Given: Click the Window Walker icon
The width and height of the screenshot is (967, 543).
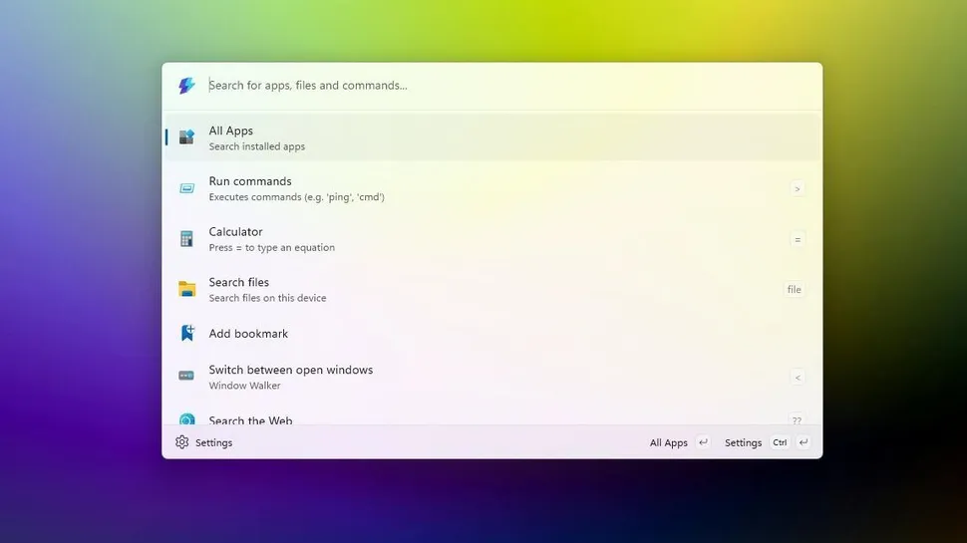Looking at the screenshot, I should point(186,376).
